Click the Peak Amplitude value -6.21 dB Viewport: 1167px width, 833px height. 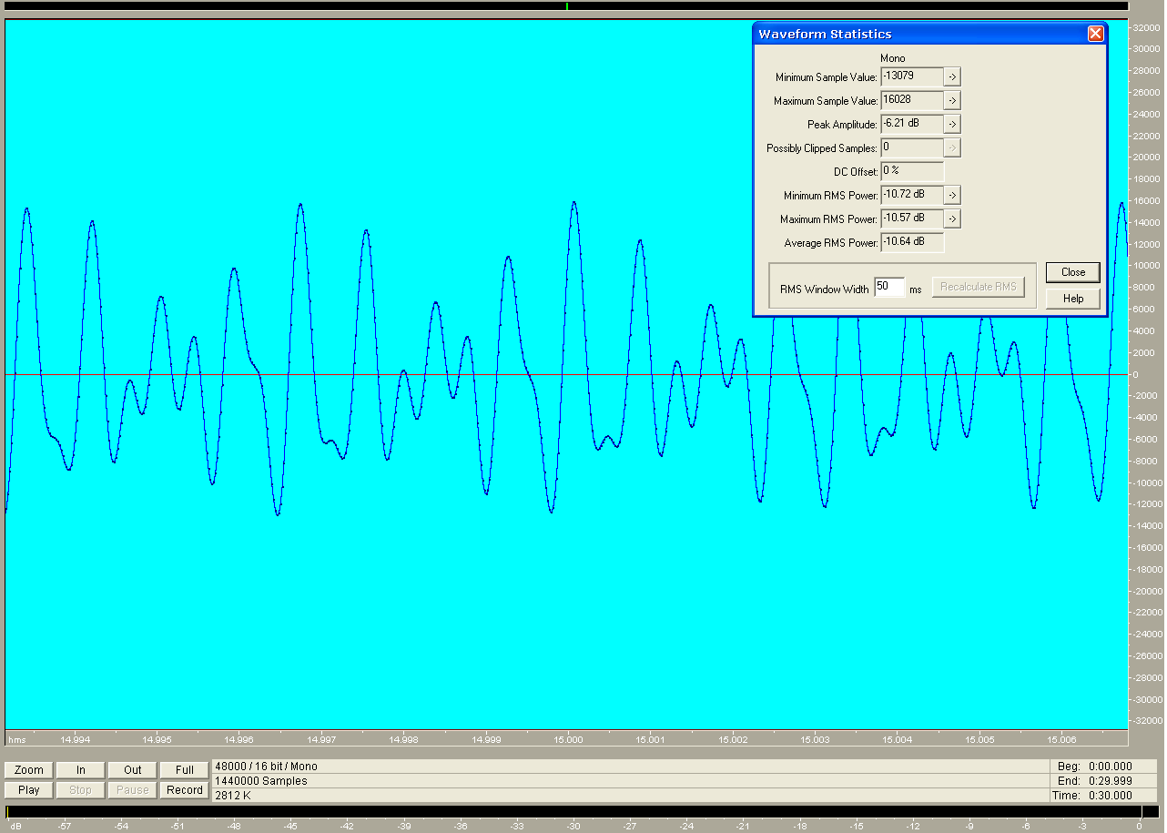tap(912, 124)
